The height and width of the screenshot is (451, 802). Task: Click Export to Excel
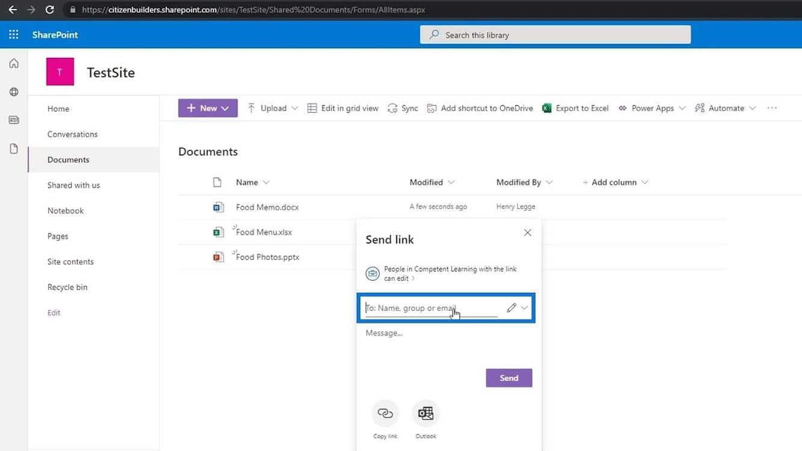(575, 108)
